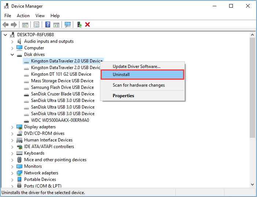Select SanDisk Cruzer Blade USB Device
257x197 pixels.
click(x=63, y=94)
